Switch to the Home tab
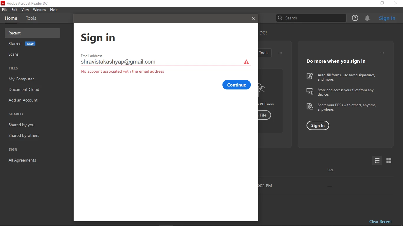 (11, 18)
